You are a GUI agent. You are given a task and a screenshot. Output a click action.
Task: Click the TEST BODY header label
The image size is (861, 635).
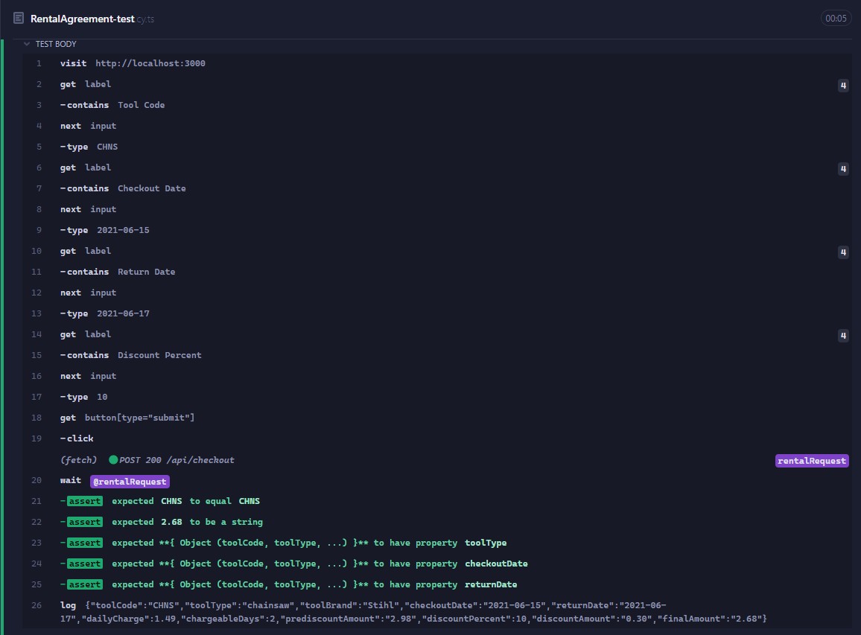[x=56, y=44]
